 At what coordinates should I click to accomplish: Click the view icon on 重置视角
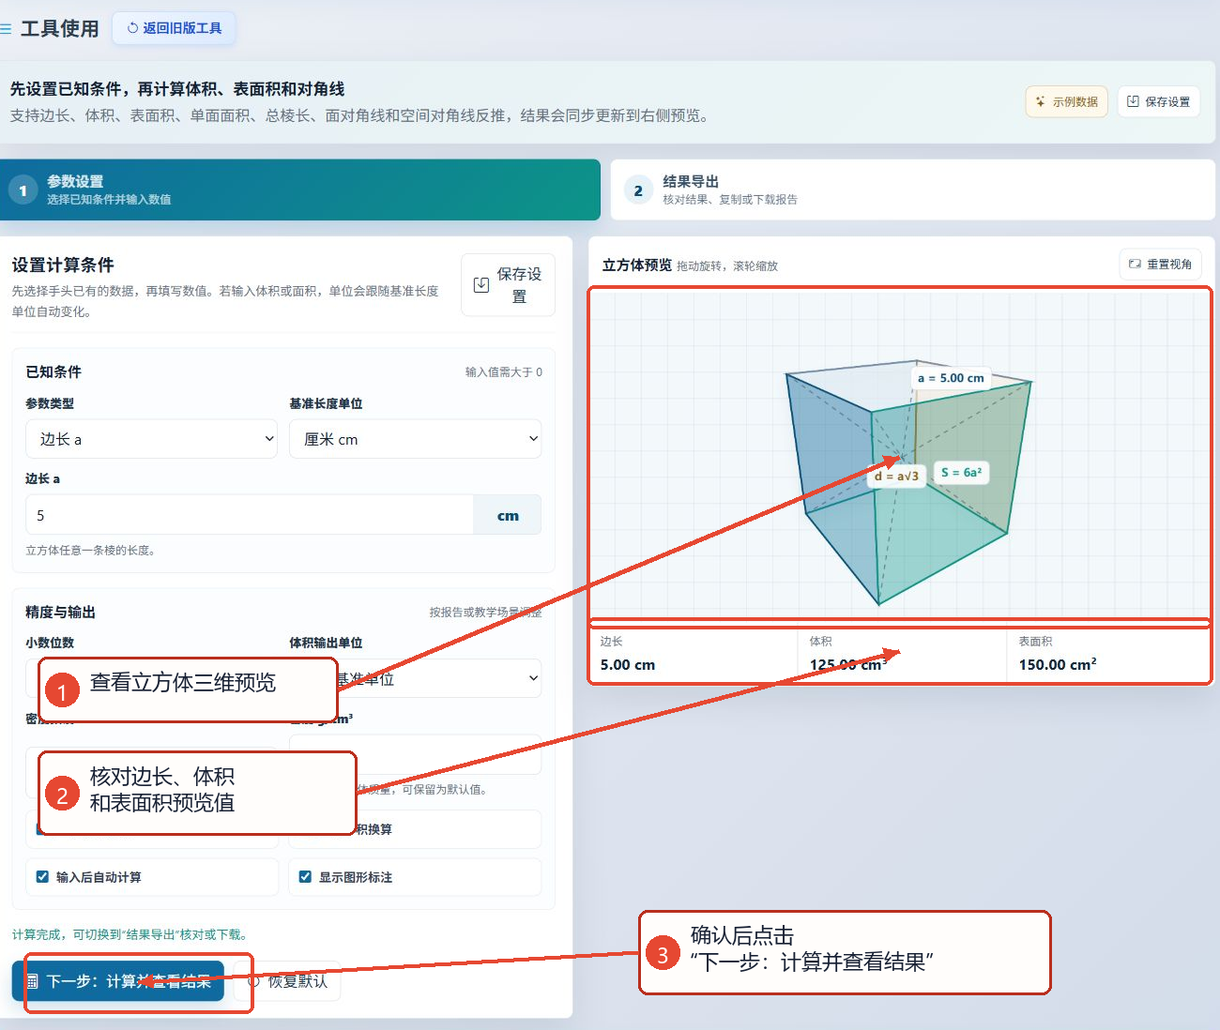(1135, 265)
